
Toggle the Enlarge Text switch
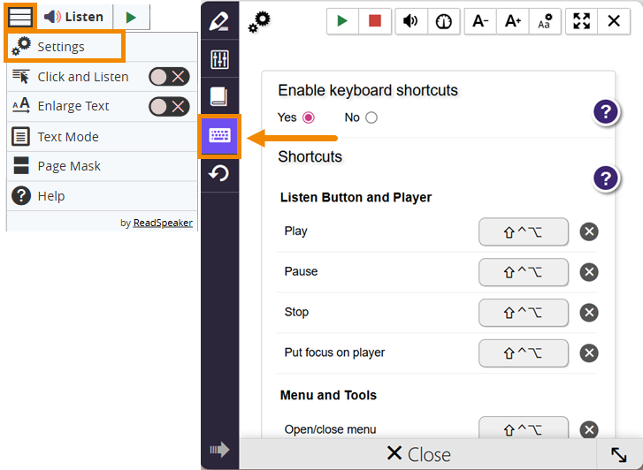pyautogui.click(x=169, y=106)
